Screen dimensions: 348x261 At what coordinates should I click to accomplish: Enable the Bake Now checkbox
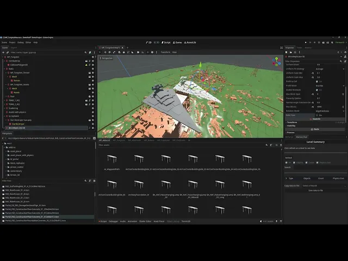(x=317, y=115)
